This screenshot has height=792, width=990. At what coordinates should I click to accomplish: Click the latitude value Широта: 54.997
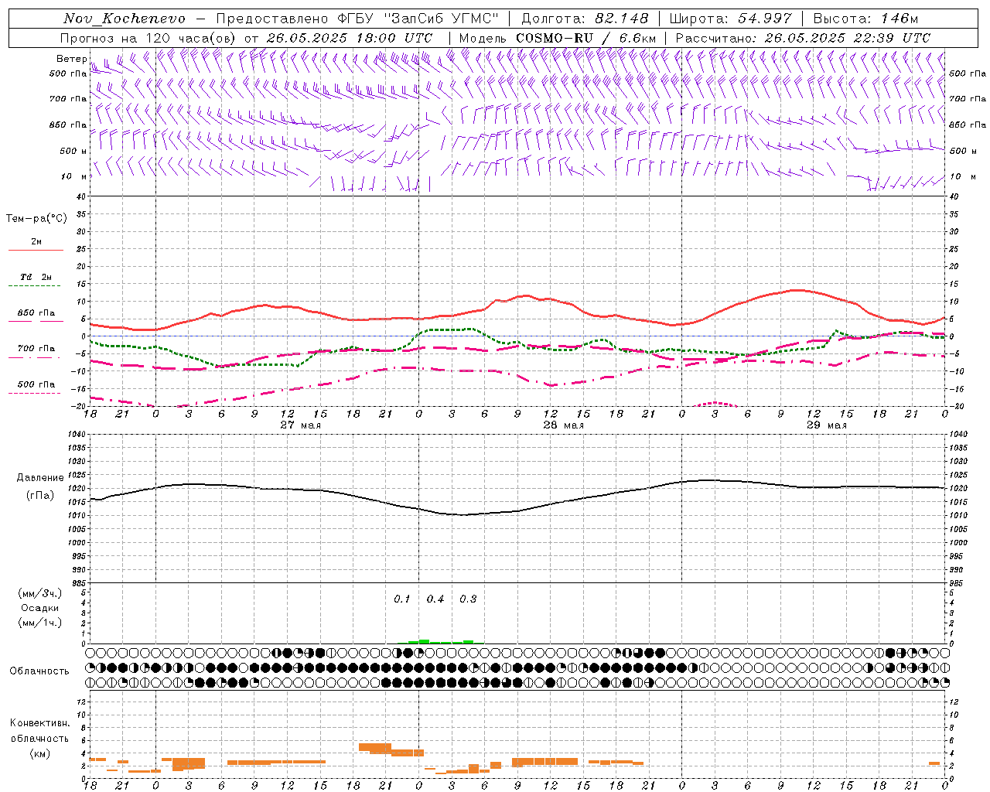731,19
